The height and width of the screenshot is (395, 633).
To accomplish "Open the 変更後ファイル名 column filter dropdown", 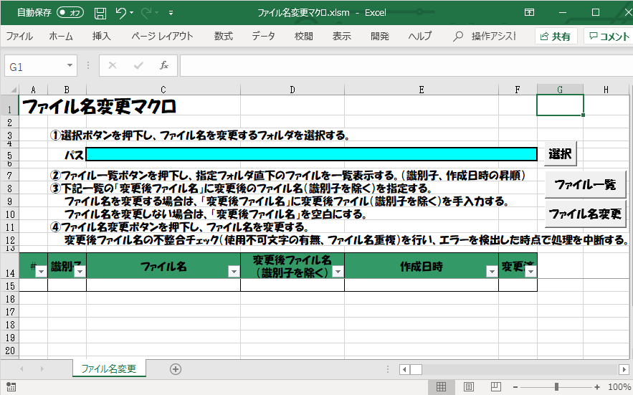I will [338, 272].
